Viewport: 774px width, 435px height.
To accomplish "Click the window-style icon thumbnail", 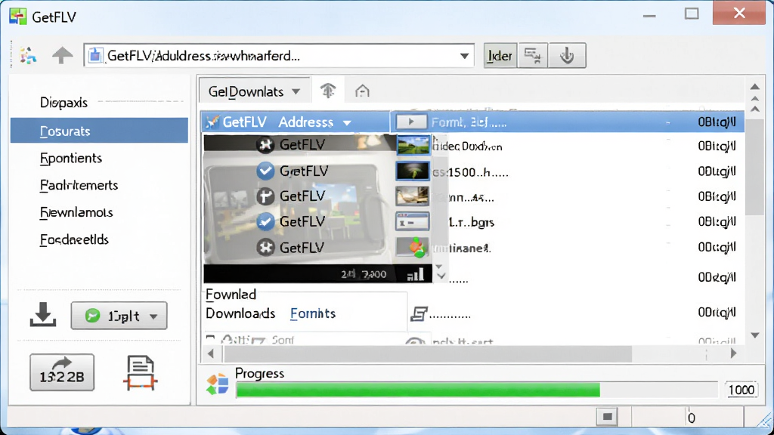I will coord(413,222).
